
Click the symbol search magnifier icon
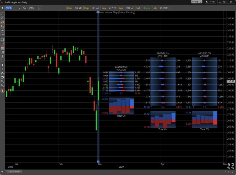24,8
